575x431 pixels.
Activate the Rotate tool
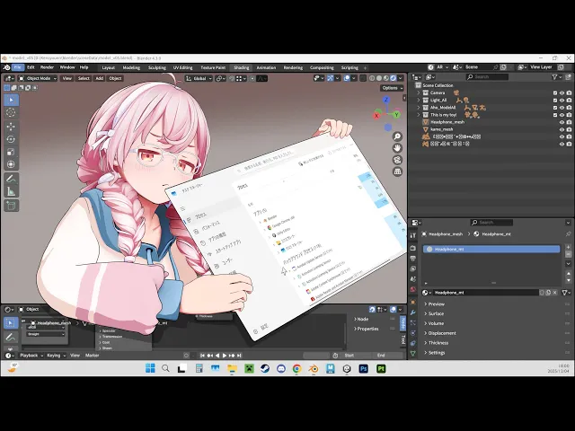point(11,139)
